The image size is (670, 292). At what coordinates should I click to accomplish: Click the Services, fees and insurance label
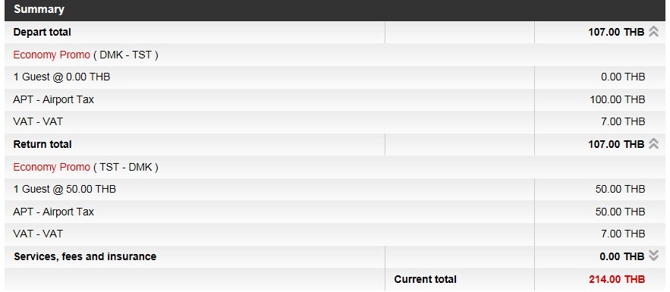[x=85, y=256]
